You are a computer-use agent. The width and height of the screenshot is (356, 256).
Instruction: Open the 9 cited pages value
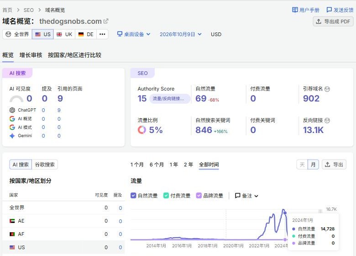(60, 98)
